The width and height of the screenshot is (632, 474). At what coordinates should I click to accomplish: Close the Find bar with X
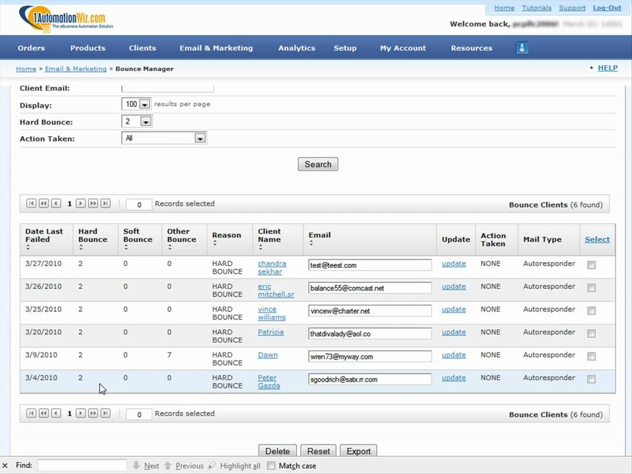tap(5, 465)
